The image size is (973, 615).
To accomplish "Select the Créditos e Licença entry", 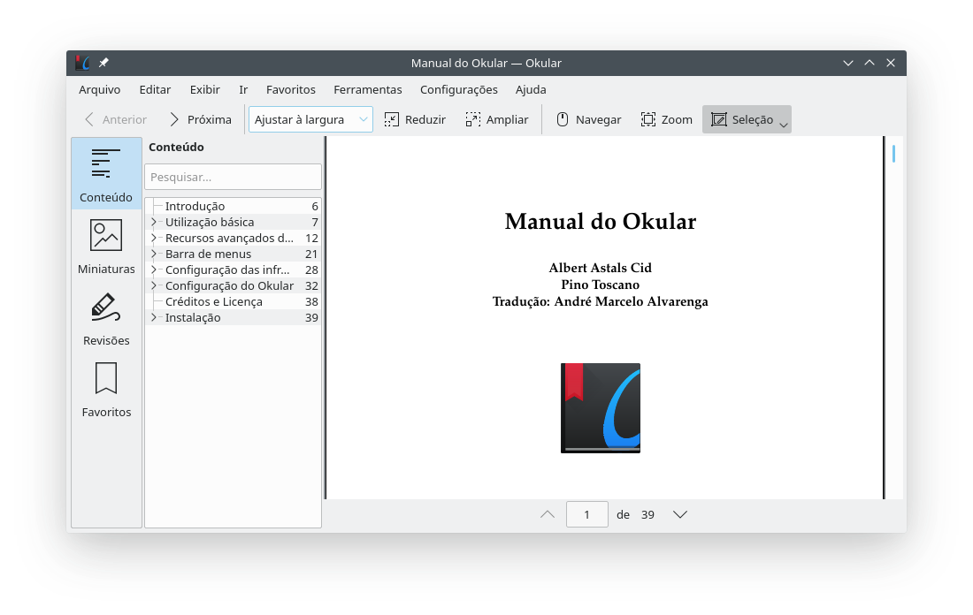I will [x=213, y=301].
